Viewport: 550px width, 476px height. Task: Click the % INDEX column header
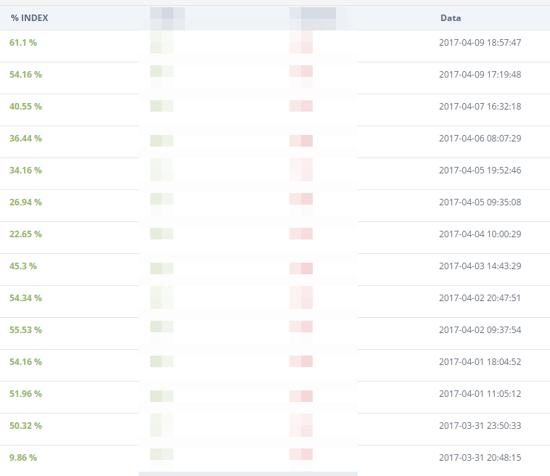30,18
